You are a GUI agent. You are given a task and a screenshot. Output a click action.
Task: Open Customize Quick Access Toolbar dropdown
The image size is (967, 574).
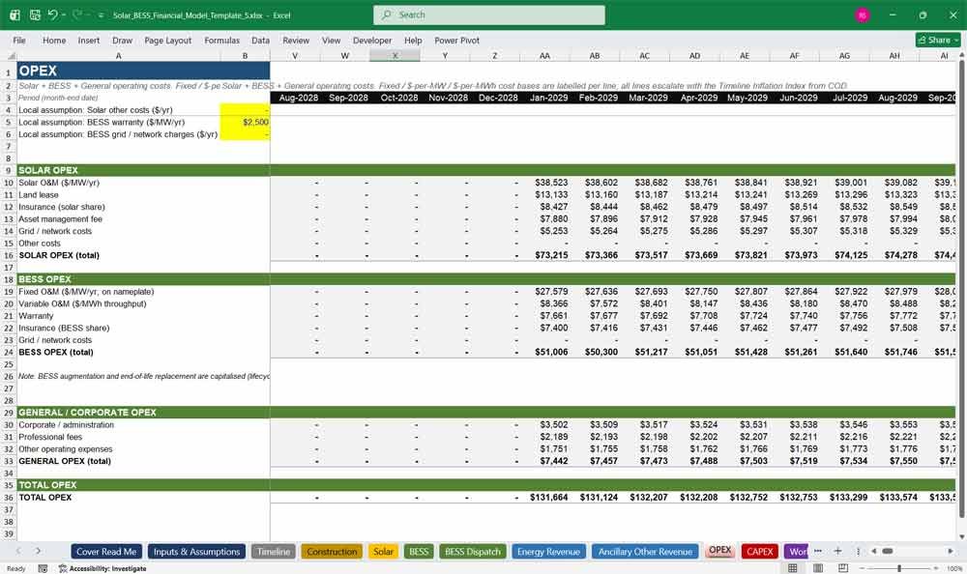point(101,15)
